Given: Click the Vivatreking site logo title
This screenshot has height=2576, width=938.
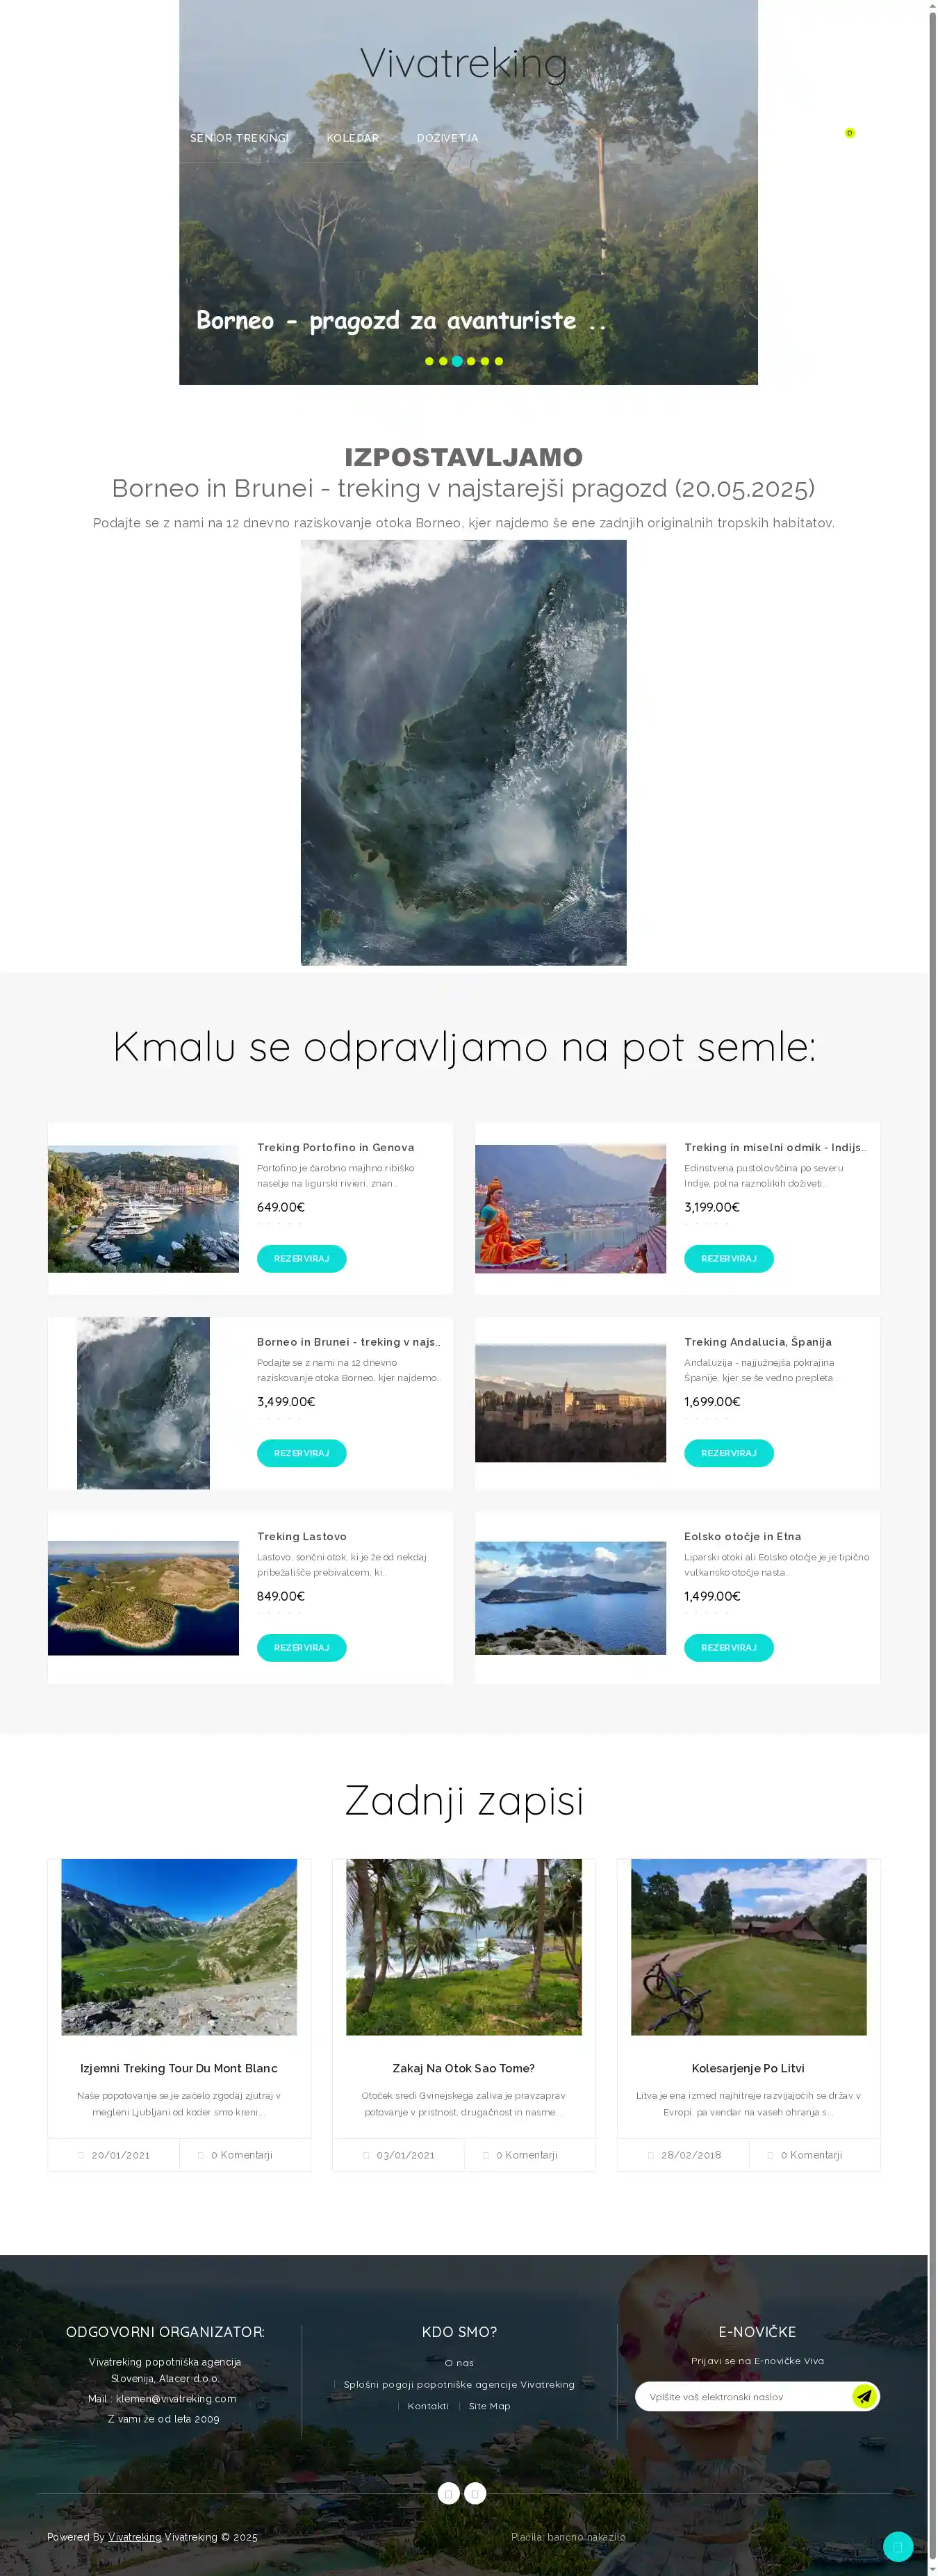Looking at the screenshot, I should (x=463, y=63).
